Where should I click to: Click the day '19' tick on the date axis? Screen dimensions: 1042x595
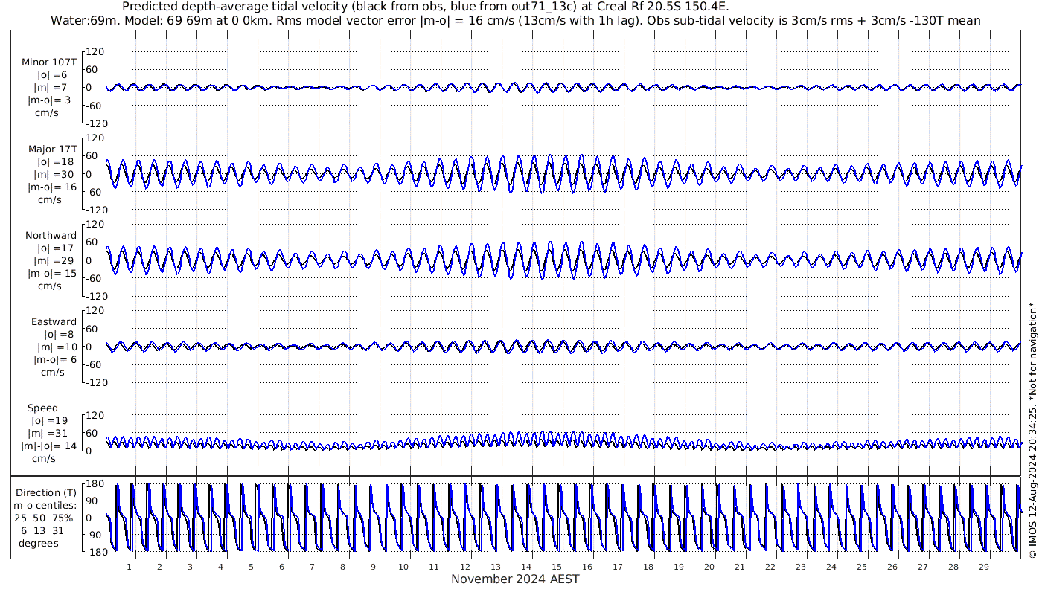pyautogui.click(x=678, y=567)
